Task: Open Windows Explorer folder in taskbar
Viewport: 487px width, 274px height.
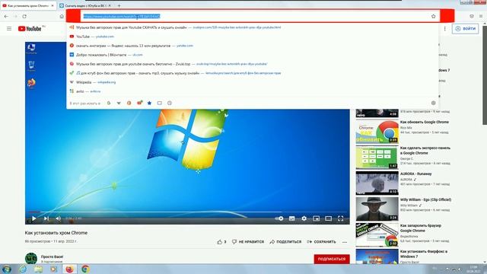Action: [38, 269]
